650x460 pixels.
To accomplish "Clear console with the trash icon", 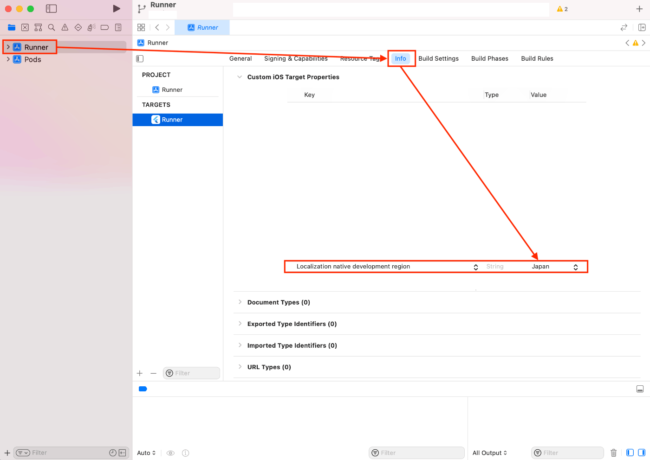I will coord(613,453).
